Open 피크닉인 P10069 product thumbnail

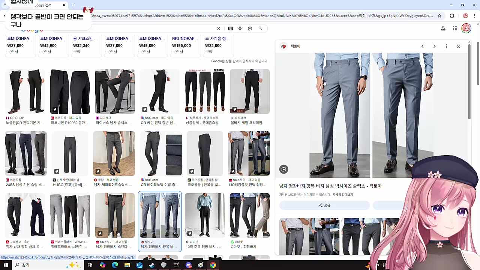(x=70, y=91)
